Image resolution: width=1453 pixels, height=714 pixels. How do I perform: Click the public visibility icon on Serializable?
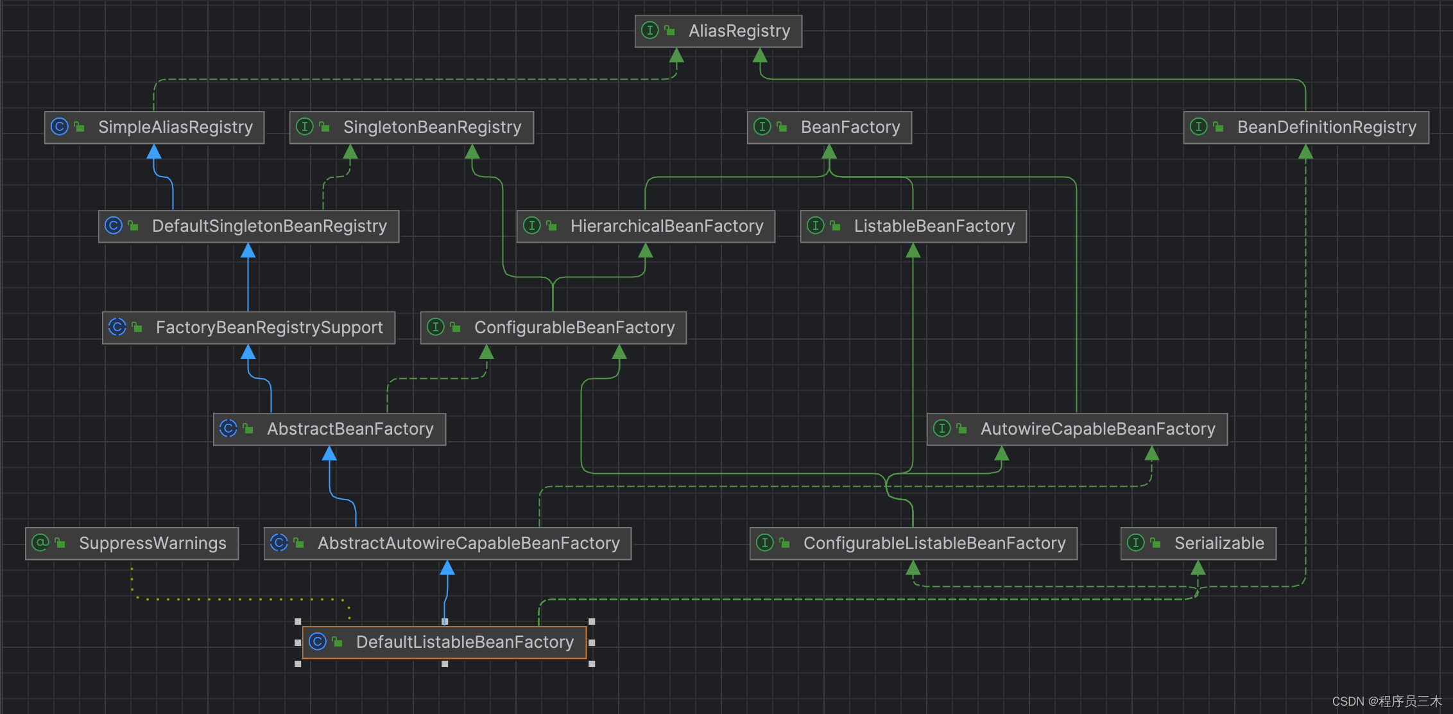click(1155, 543)
